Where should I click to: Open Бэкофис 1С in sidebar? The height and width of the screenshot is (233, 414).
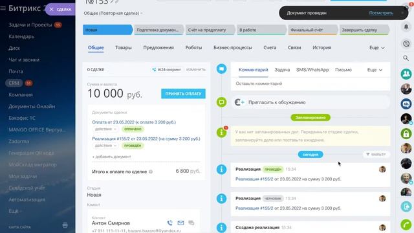click(22, 118)
